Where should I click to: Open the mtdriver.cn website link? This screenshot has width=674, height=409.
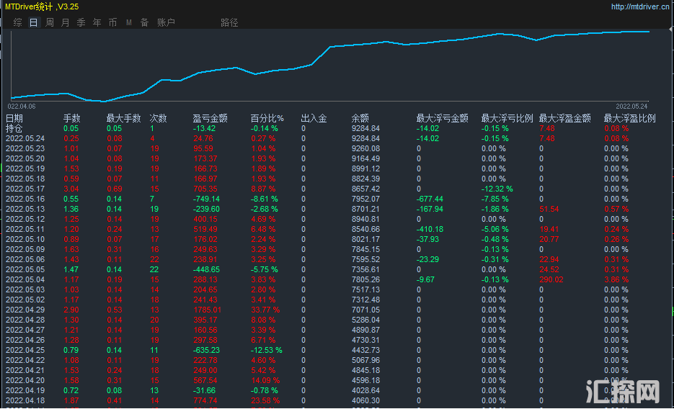pyautogui.click(x=640, y=6)
